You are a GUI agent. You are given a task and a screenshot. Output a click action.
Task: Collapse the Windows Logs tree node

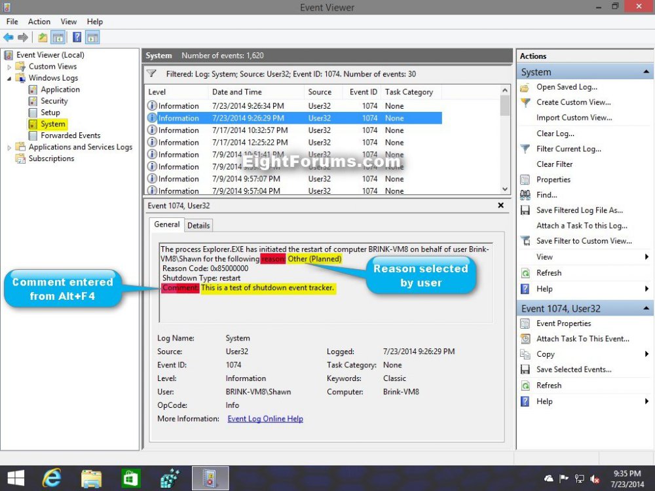click(x=9, y=79)
